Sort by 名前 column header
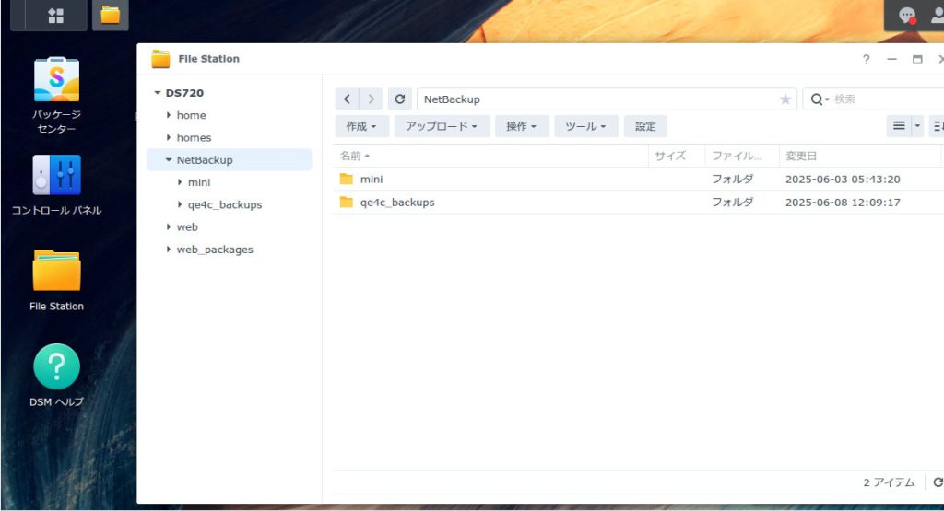Viewport: 944px width, 511px height. [x=491, y=156]
